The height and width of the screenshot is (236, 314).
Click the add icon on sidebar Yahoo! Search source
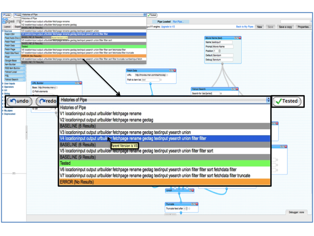24,80
